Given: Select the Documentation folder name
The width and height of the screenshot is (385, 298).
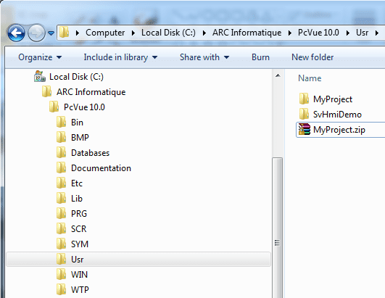Looking at the screenshot, I should point(101,168).
